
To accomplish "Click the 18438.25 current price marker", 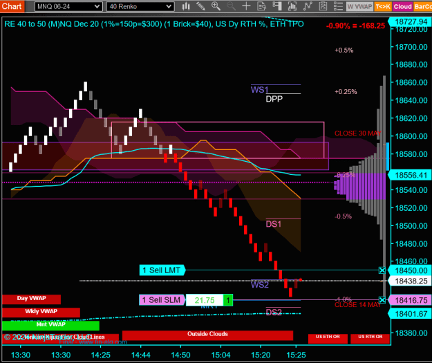I will click(410, 281).
